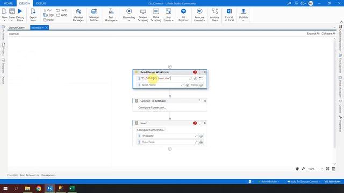Screen dimensions: 344x193
Task: Launch Screen Scraping tool
Action: point(143,14)
